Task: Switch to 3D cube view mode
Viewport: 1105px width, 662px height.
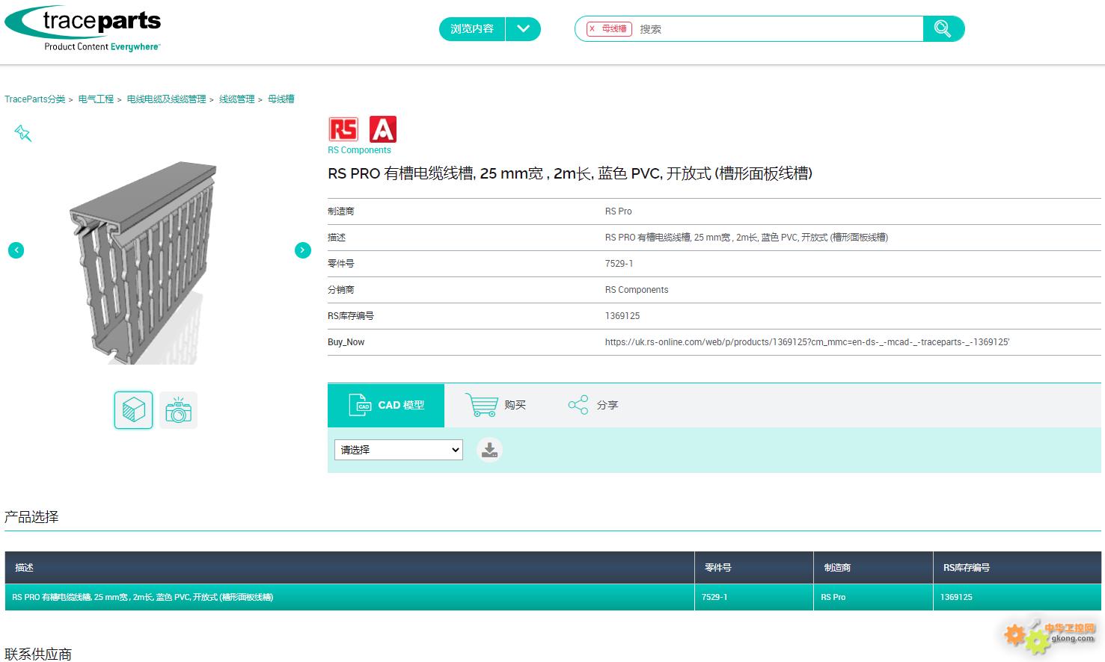Action: 133,410
